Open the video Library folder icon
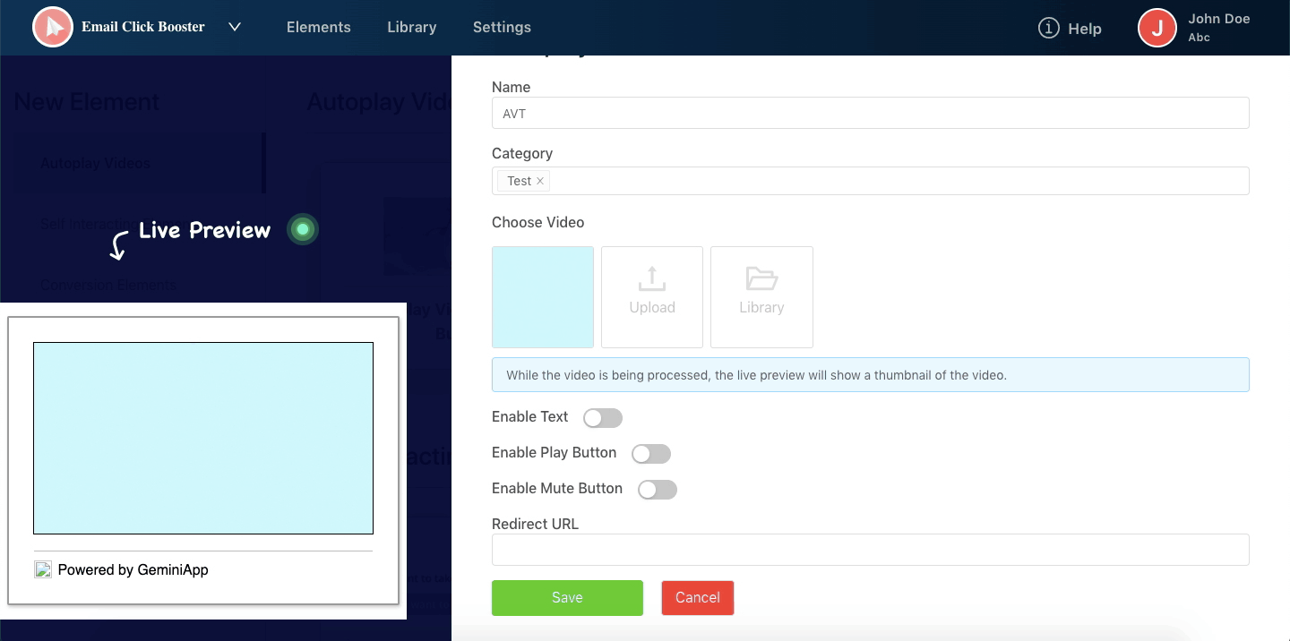 point(761,280)
